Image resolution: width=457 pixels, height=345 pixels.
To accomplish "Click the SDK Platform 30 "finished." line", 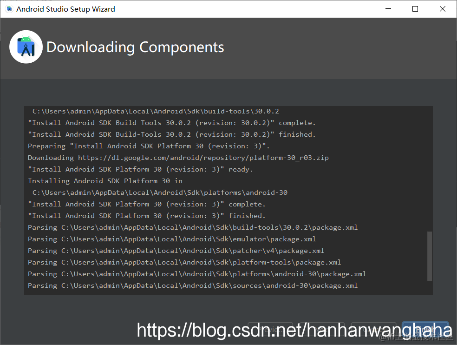I will click(147, 216).
